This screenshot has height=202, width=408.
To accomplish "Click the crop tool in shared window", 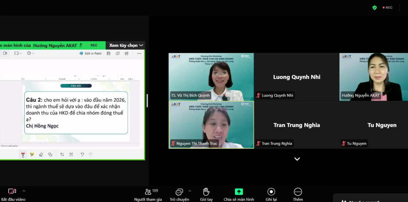I will pyautogui.click(x=62, y=155).
